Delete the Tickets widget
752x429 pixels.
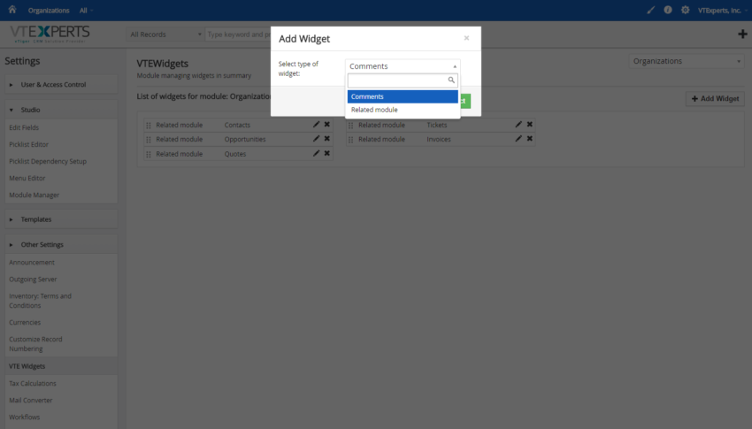click(529, 124)
